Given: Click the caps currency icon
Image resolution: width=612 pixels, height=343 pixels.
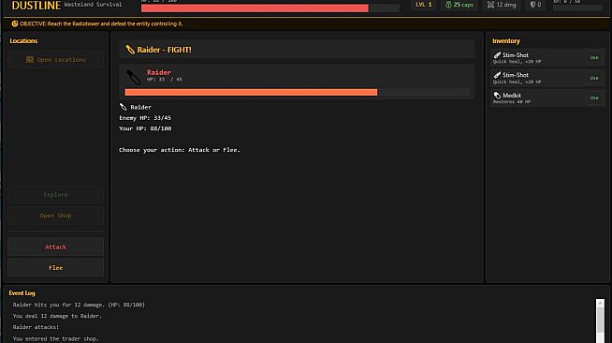Looking at the screenshot, I should click(x=448, y=5).
